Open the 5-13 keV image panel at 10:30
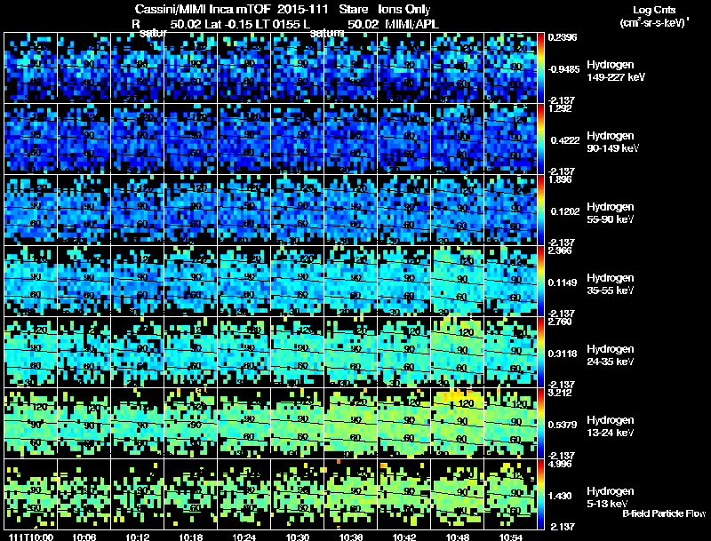711x541 pixels. [298, 495]
